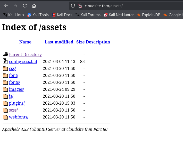Click the unknown file icon beside config-scss.bat
This screenshot has height=155, width=183.
click(5, 61)
